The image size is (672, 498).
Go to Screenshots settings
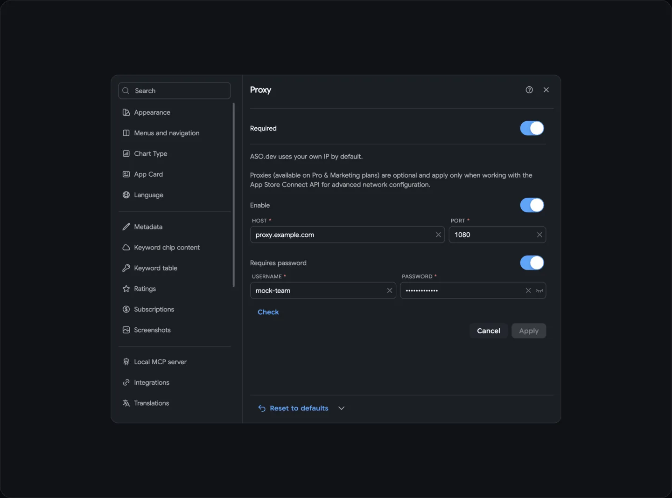point(175,330)
